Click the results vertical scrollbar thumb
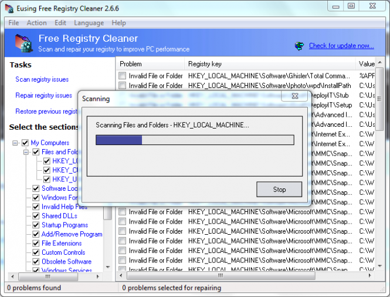Screen dimensions: 390x297 point(379,99)
